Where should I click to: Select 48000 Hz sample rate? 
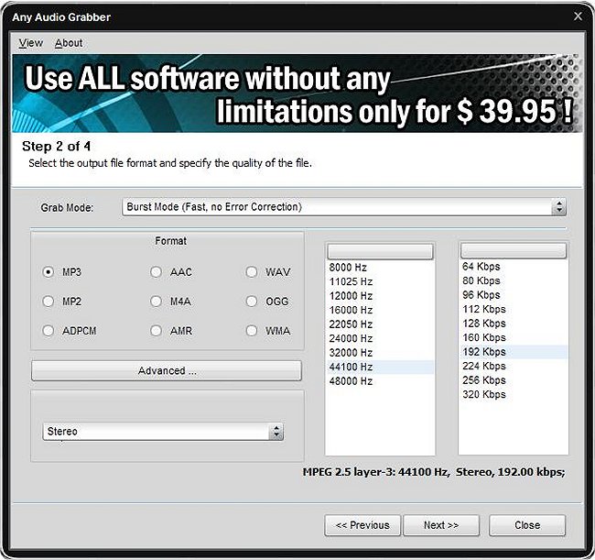[x=380, y=381]
